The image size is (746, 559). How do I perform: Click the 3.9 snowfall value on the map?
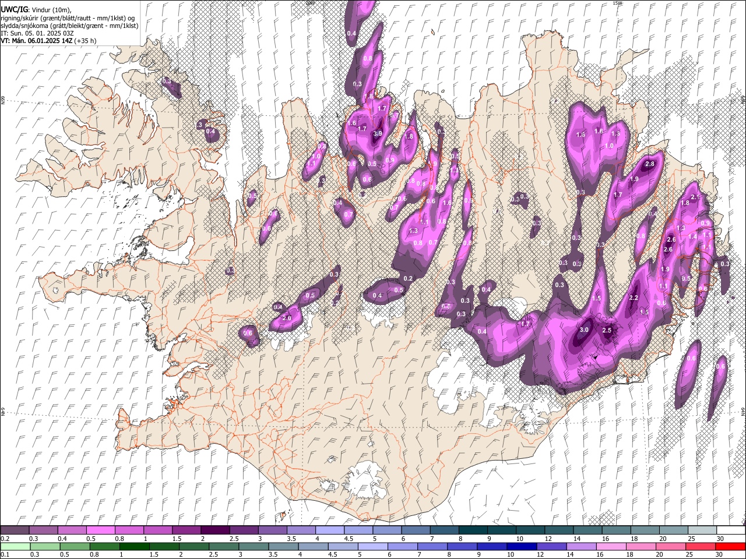click(378, 133)
